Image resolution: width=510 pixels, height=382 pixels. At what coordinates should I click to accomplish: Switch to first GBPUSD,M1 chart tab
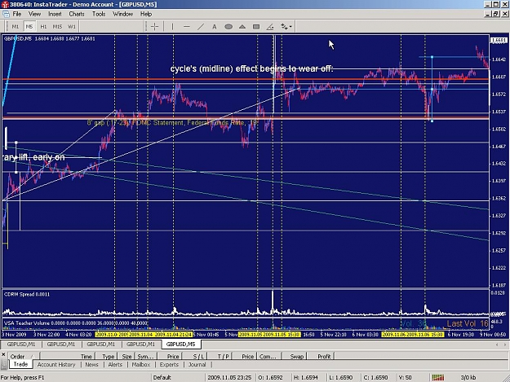pyautogui.click(x=21, y=344)
